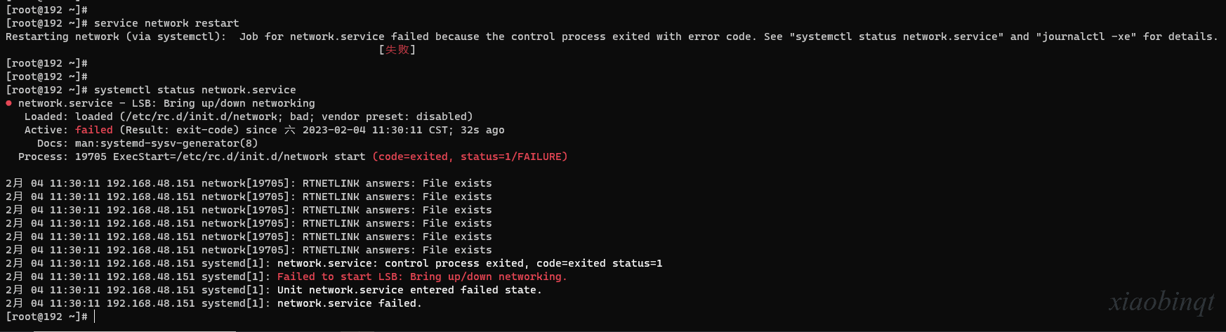Click the red 'failed' Active status word

(94, 130)
